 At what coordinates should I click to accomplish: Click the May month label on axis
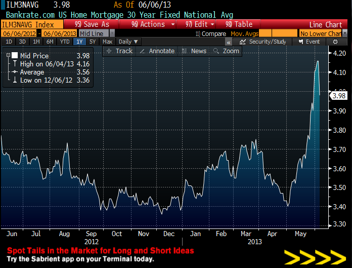click(300, 234)
